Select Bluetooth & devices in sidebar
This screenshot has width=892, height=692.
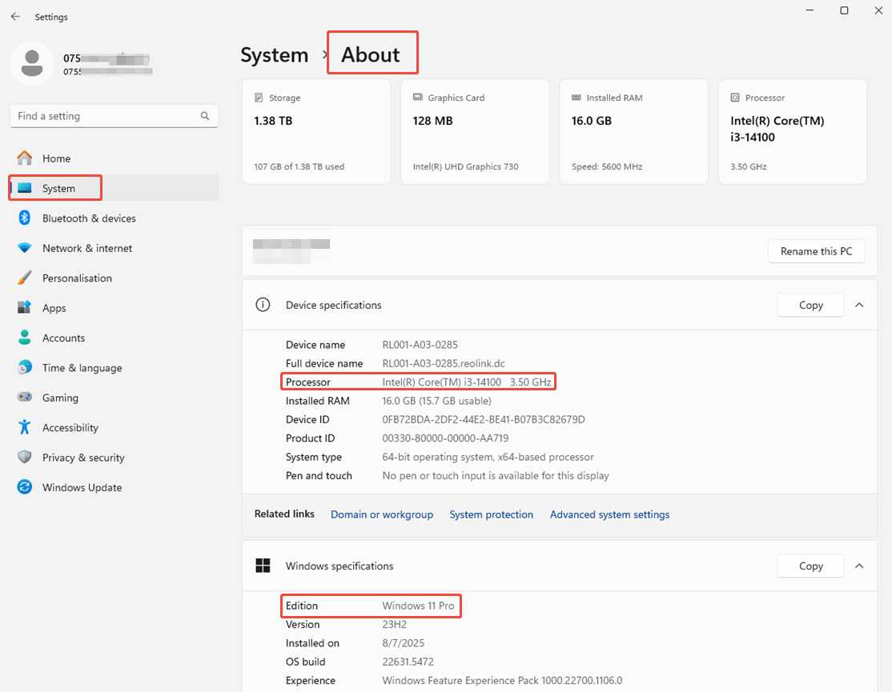point(114,218)
